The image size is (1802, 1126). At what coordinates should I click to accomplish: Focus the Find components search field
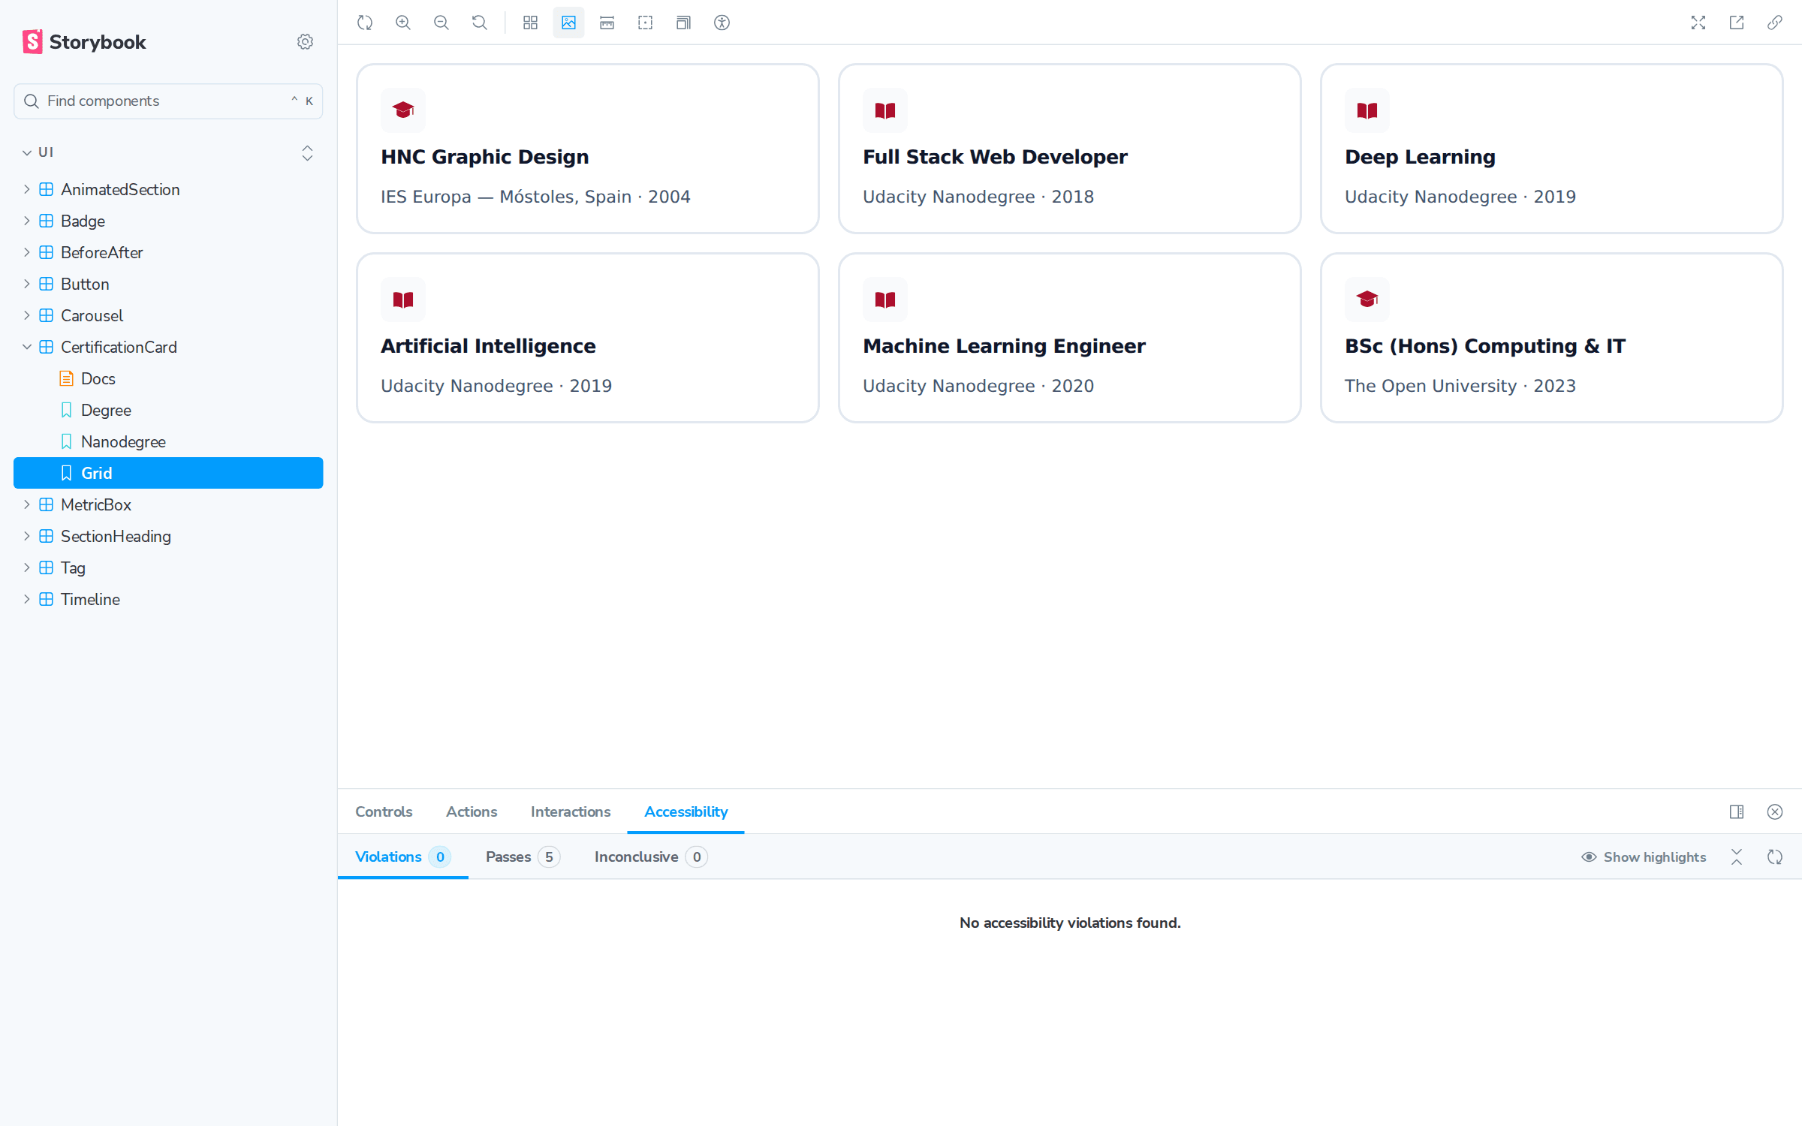[x=168, y=101]
